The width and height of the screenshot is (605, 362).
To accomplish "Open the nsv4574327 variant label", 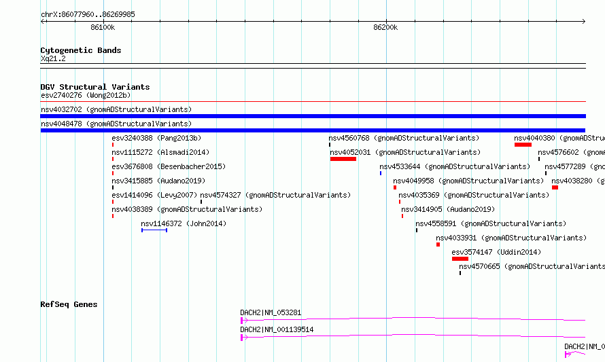I will coord(275,195).
